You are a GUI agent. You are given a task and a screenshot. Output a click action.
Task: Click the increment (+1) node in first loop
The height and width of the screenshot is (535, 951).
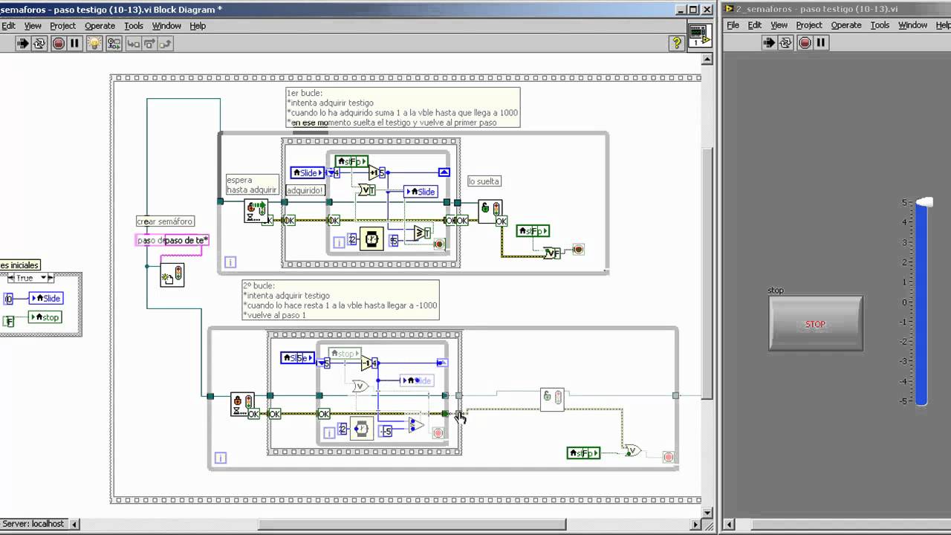coord(374,172)
